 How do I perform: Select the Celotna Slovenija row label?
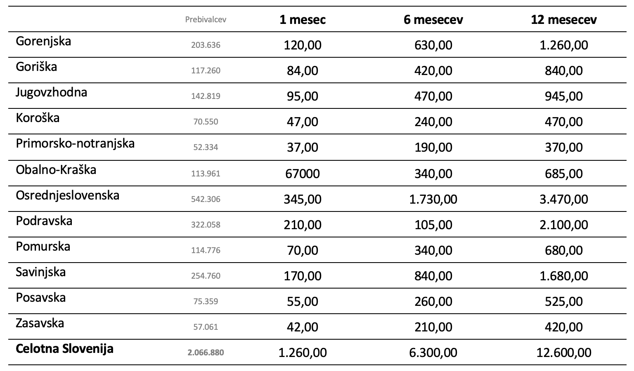click(x=64, y=349)
